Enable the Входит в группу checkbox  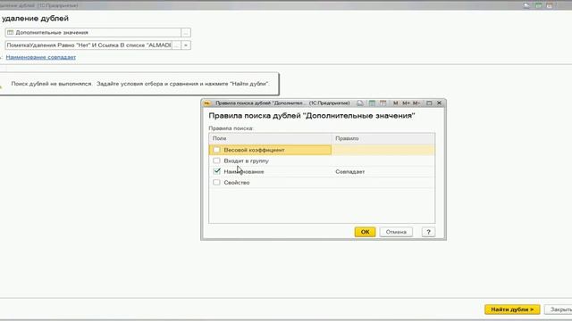216,160
